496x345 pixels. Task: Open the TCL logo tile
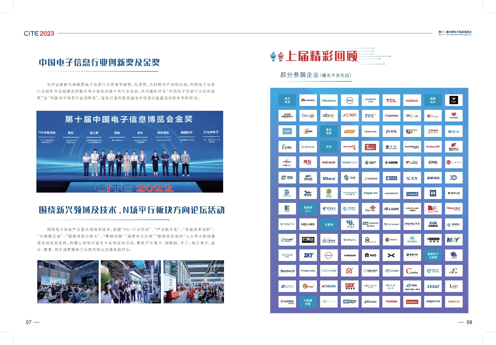tap(391, 100)
